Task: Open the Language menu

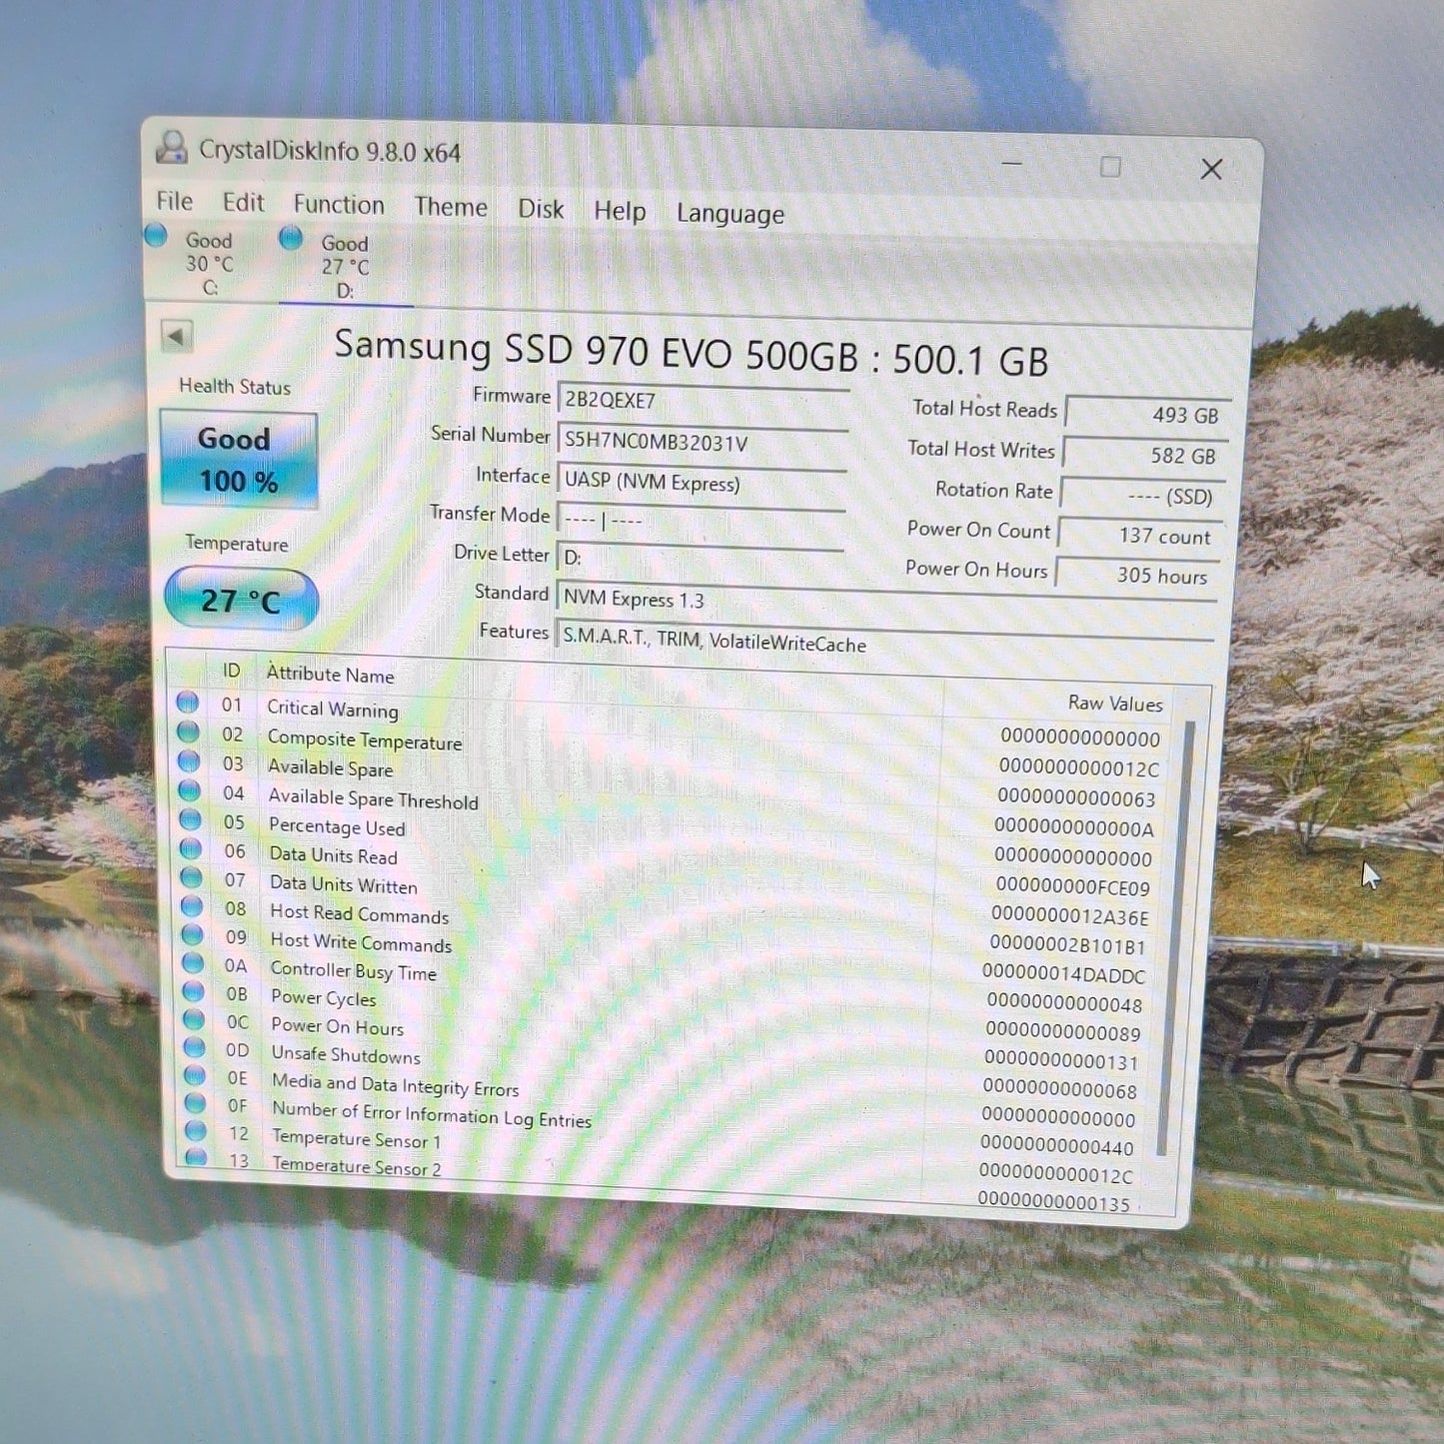Action: point(730,214)
